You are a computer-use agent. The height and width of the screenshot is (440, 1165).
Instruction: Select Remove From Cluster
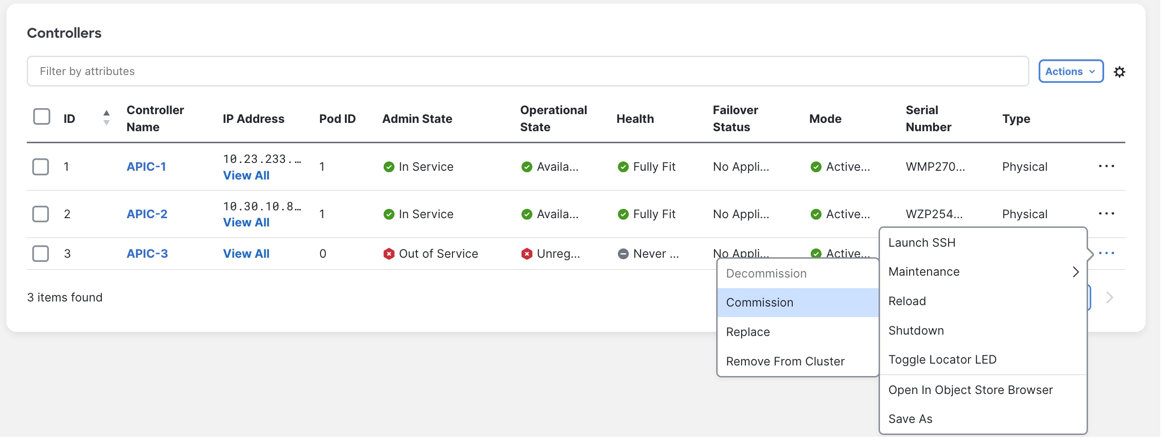pos(785,361)
